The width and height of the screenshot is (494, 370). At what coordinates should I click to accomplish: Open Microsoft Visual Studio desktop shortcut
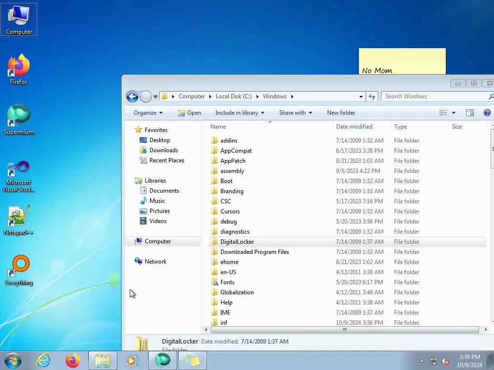tap(19, 176)
